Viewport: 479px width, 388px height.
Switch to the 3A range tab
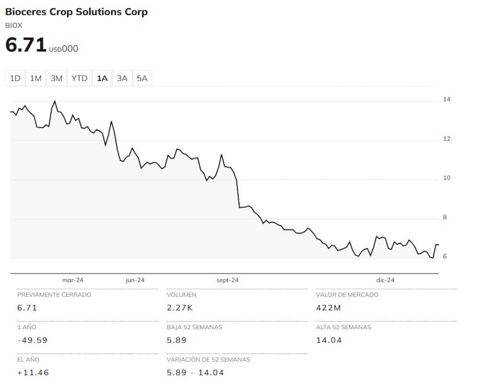[x=122, y=78]
